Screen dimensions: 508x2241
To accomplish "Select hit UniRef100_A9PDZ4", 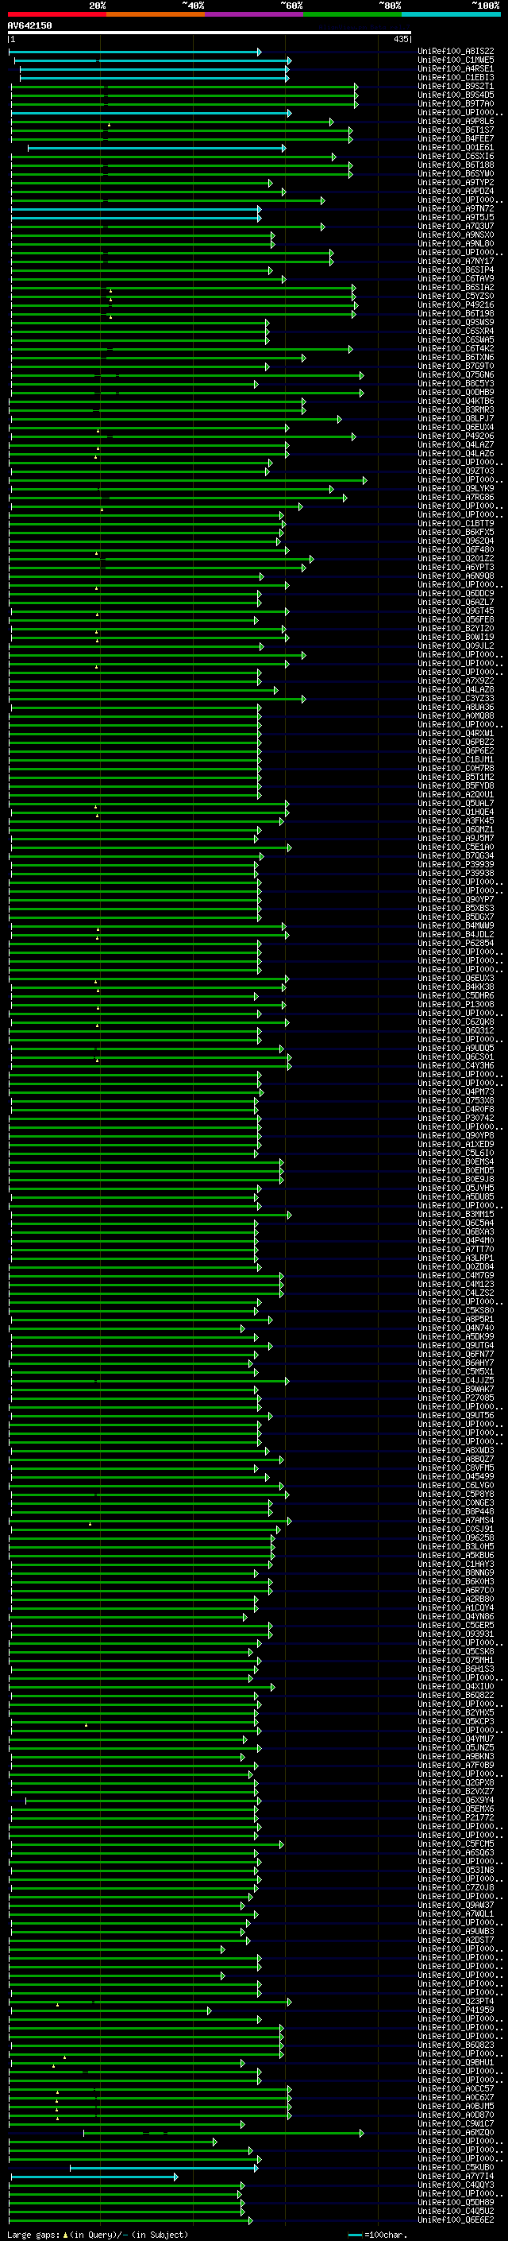I will pyautogui.click(x=456, y=192).
